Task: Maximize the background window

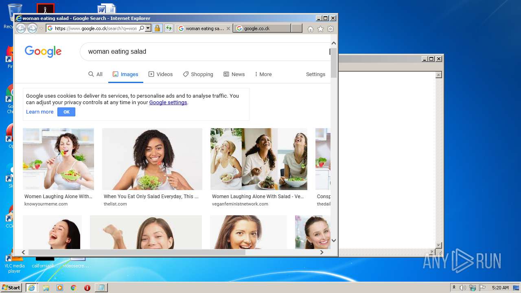Action: (x=431, y=59)
